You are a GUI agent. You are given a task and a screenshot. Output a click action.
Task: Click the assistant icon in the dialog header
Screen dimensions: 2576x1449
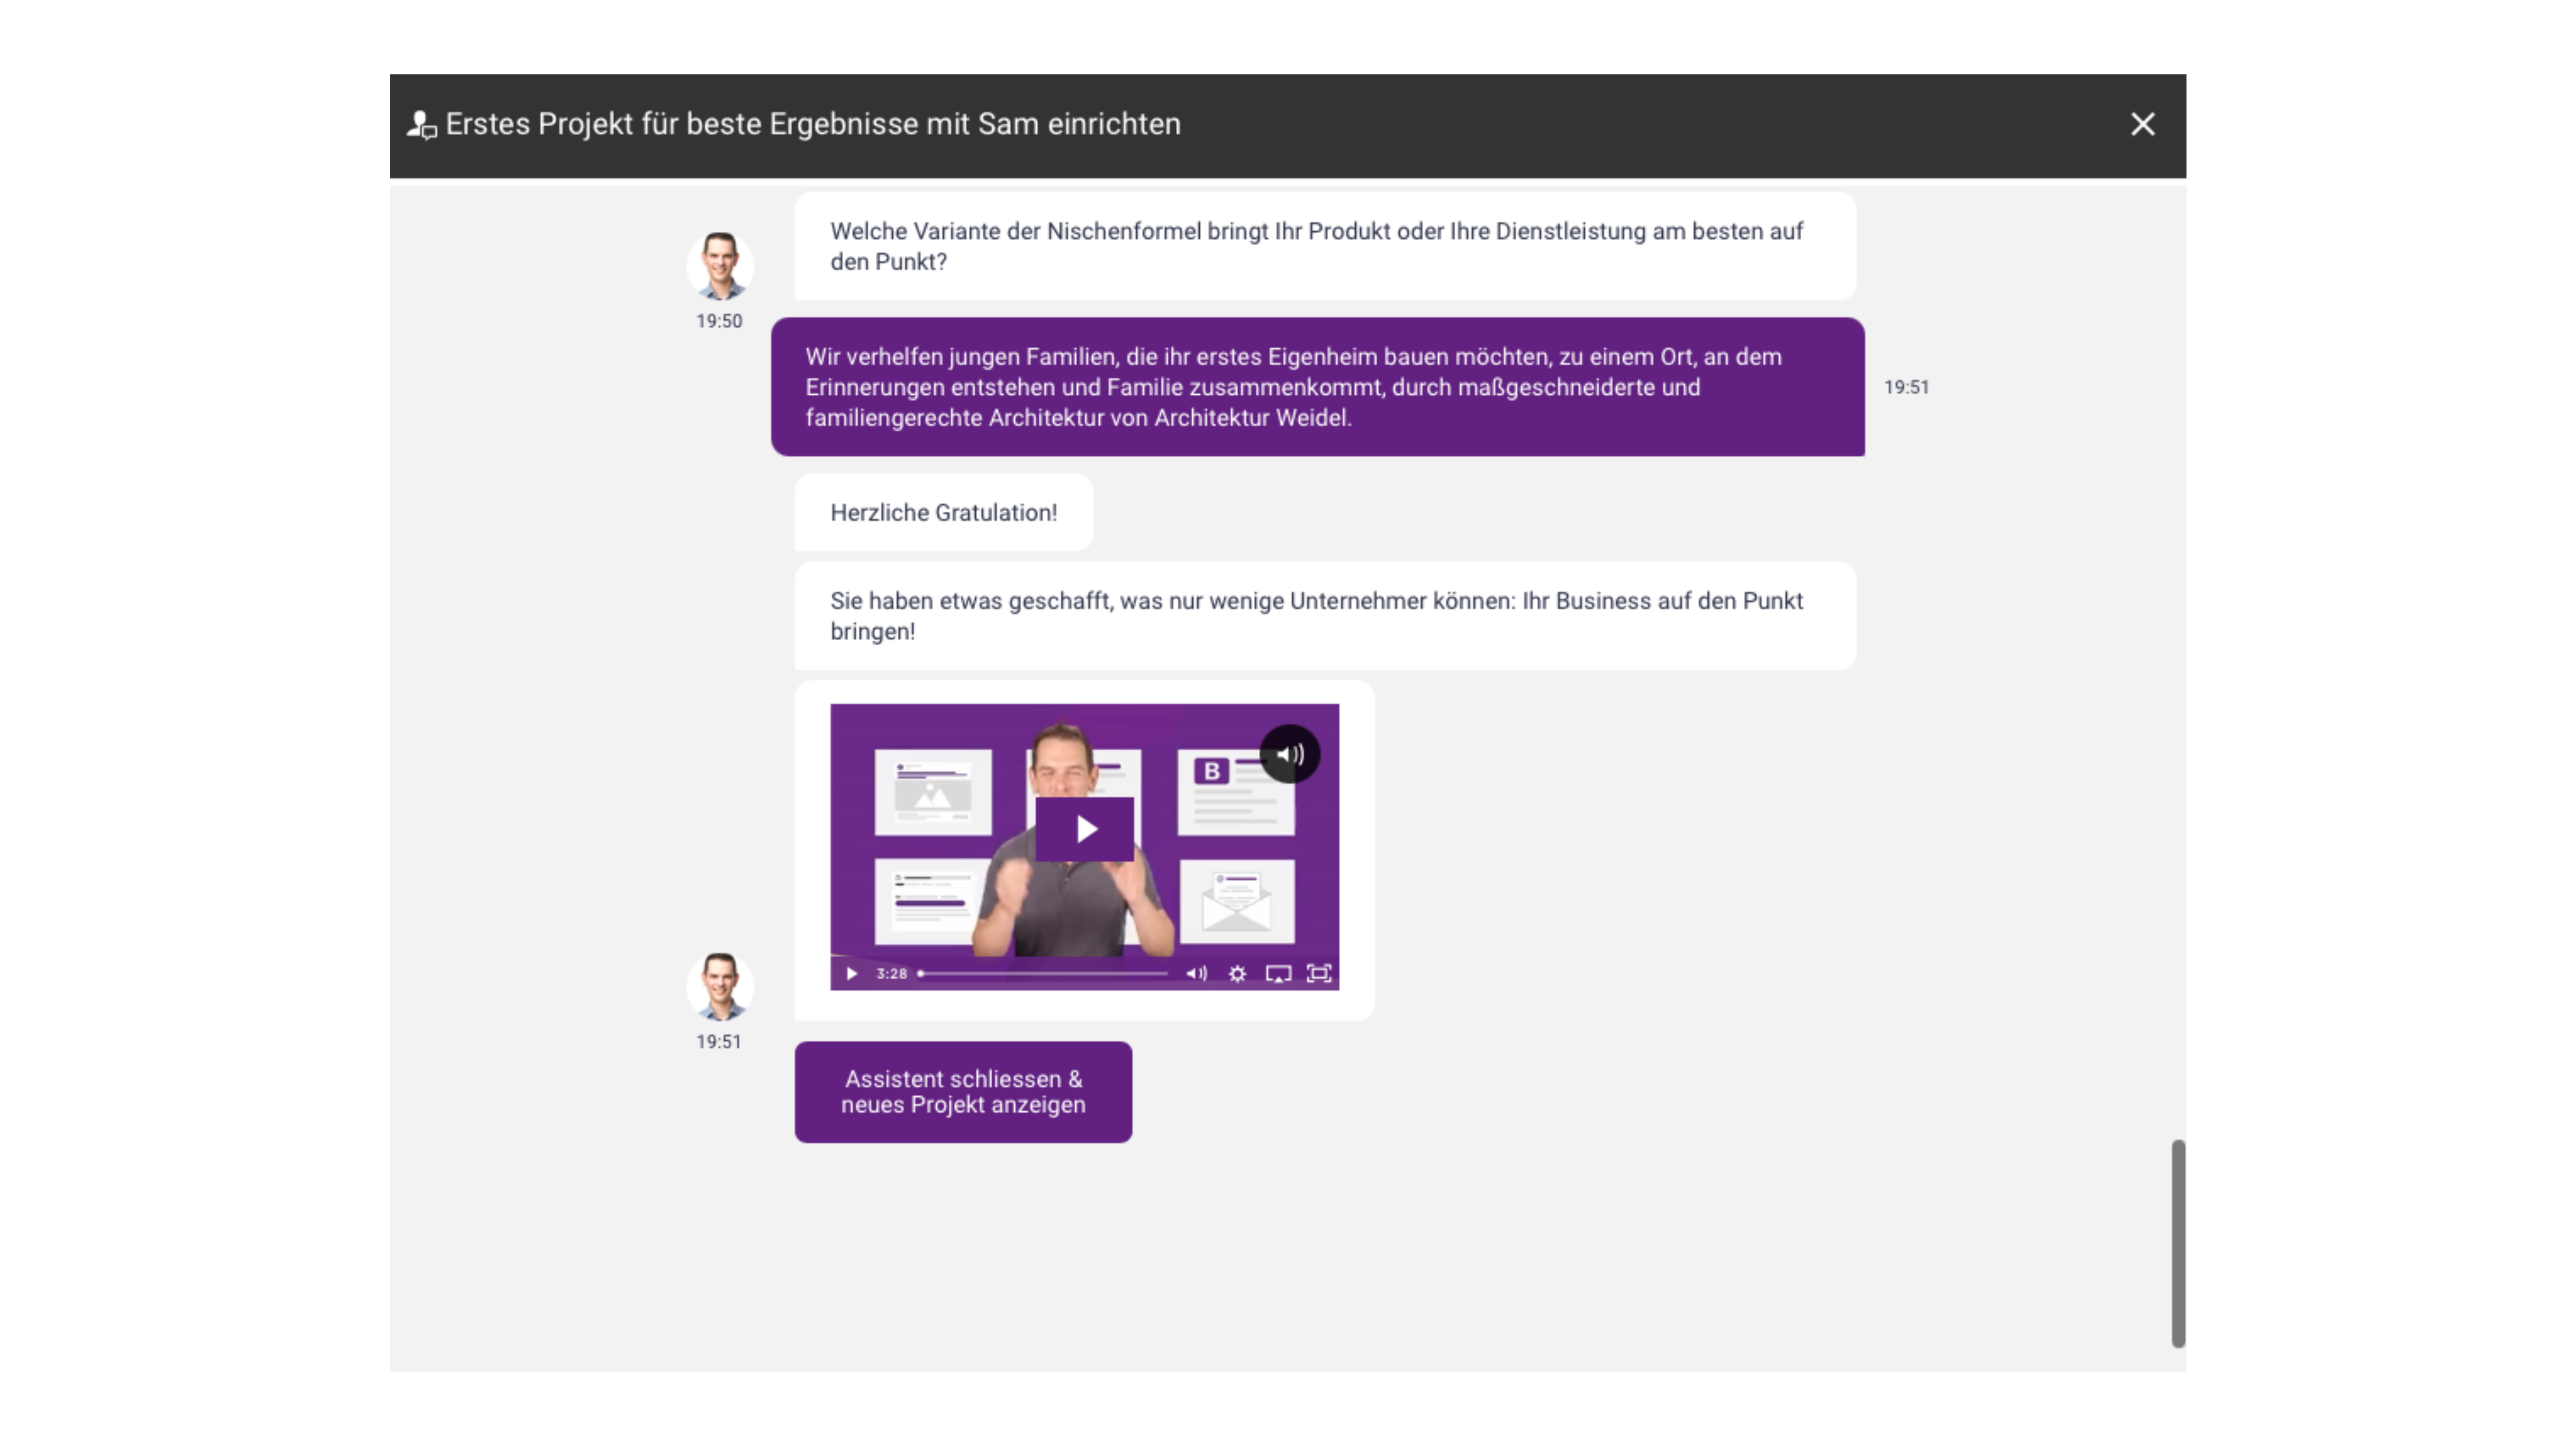(421, 125)
